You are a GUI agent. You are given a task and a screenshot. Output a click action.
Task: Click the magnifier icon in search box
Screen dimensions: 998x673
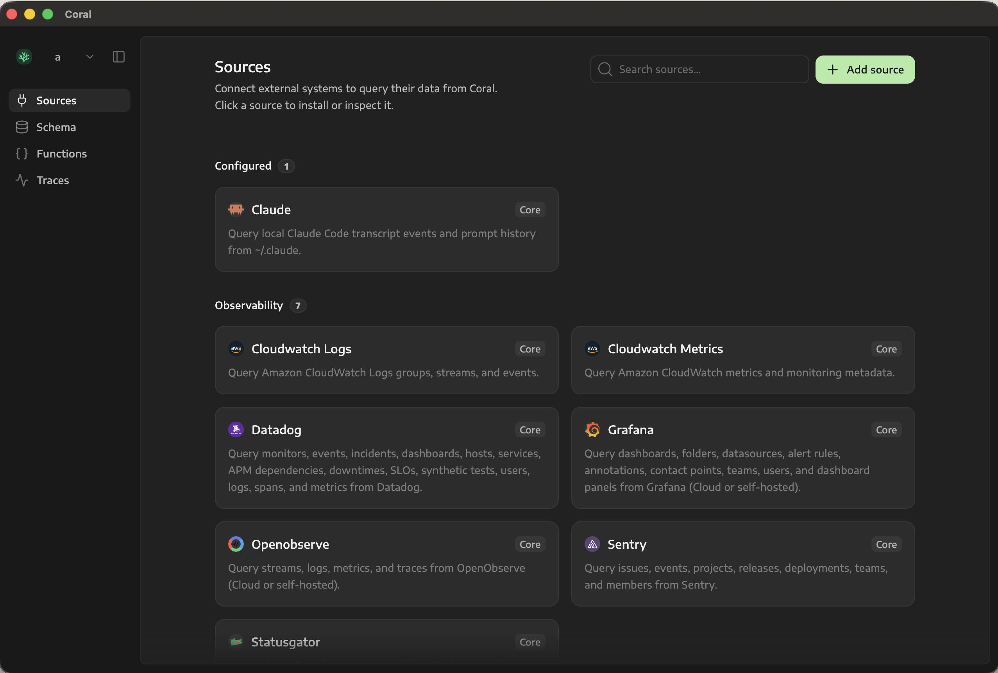pyautogui.click(x=605, y=69)
